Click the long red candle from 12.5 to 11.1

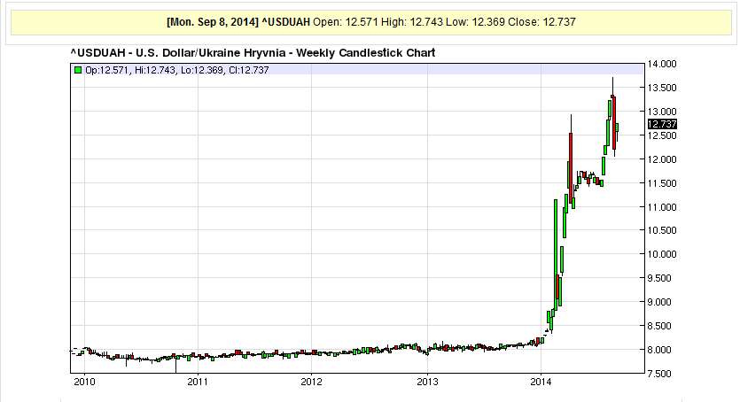(x=571, y=167)
